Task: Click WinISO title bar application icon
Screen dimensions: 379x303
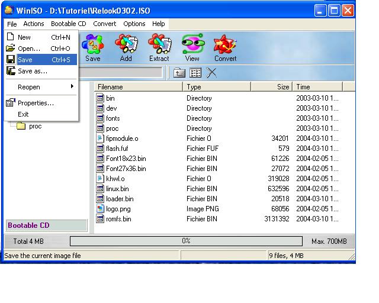Action: click(9, 11)
